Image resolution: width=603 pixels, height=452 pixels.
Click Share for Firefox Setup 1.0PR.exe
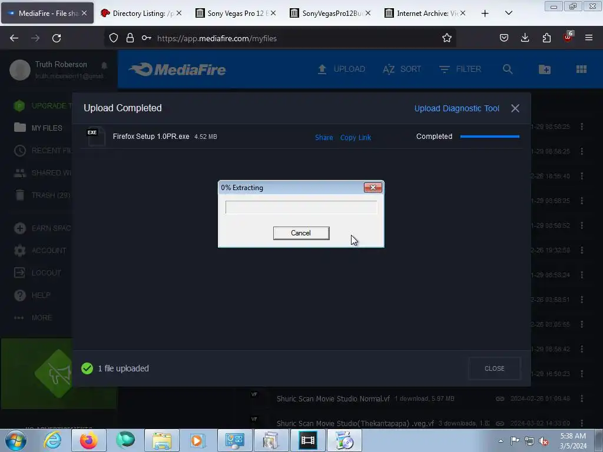324,137
